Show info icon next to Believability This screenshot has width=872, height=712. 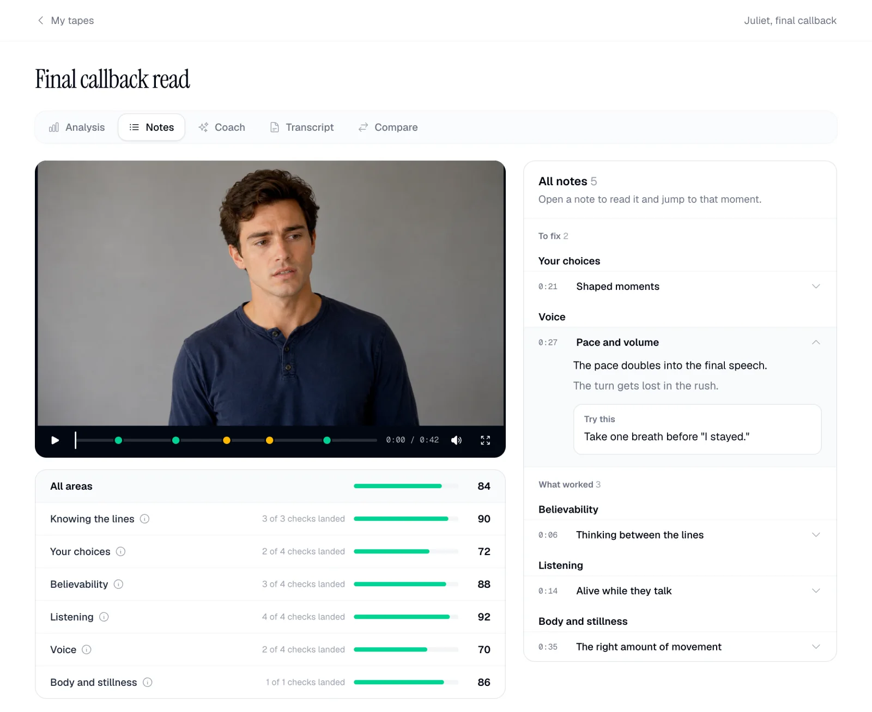(118, 584)
